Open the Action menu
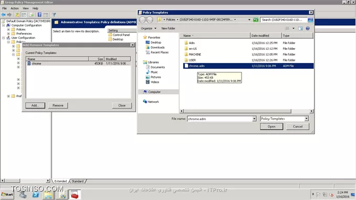The width and height of the screenshot is (356, 200). [x=15, y=8]
